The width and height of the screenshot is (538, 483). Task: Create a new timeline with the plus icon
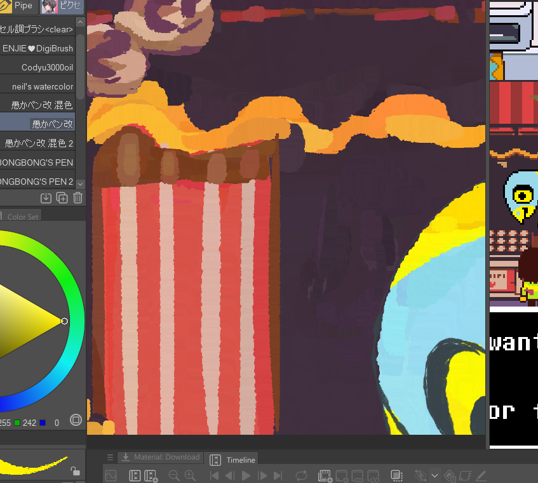(151, 475)
